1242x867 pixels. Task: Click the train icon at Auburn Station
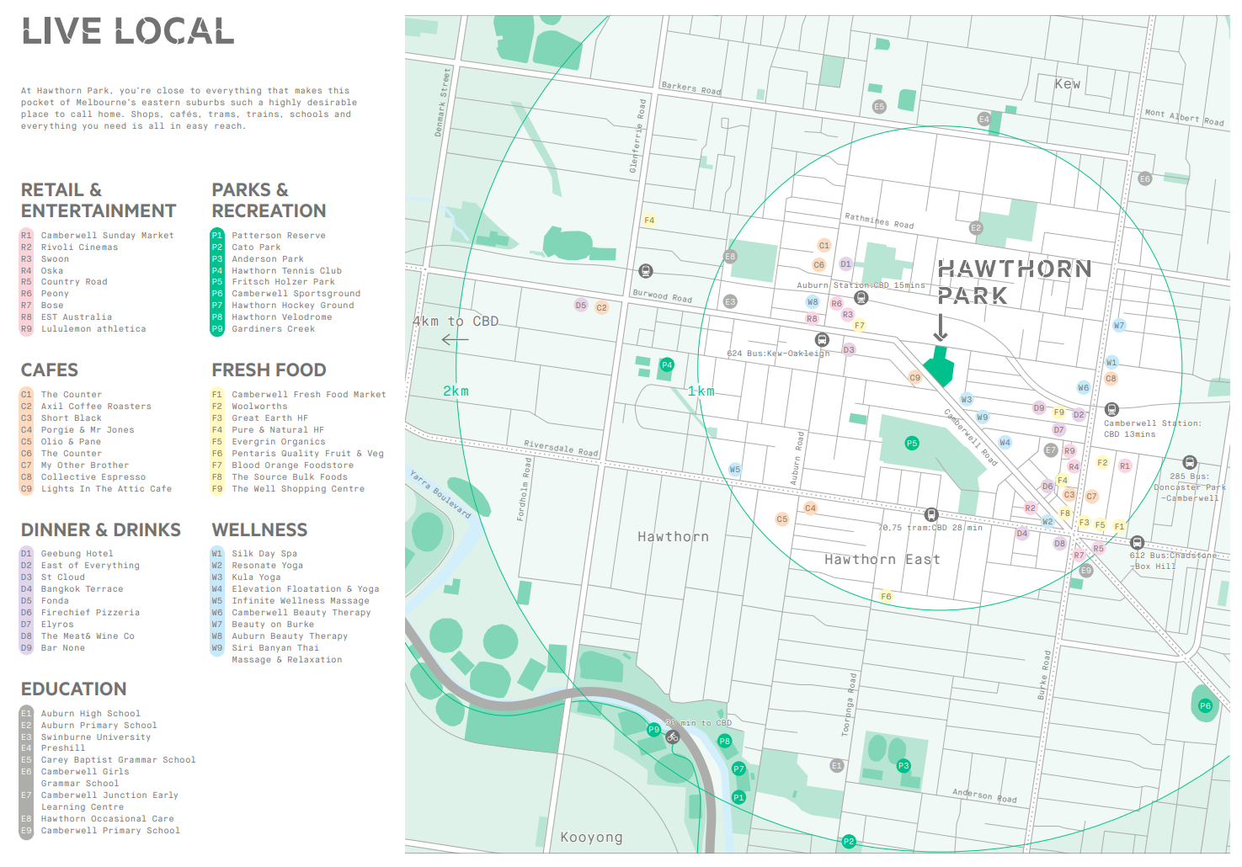(861, 297)
